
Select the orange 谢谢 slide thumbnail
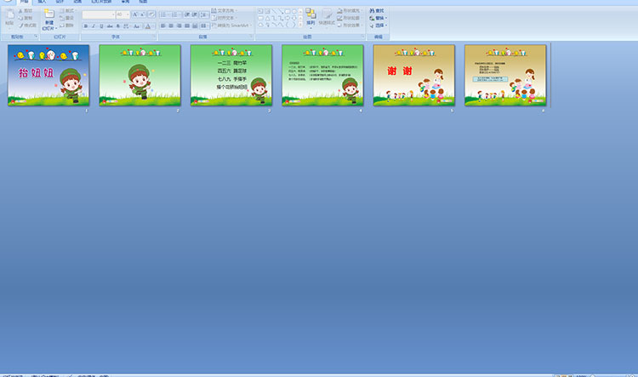point(413,75)
